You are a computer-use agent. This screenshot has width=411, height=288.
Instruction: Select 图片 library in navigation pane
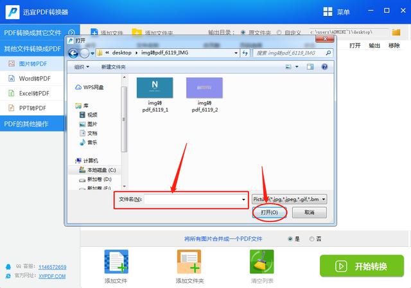[x=89, y=124]
